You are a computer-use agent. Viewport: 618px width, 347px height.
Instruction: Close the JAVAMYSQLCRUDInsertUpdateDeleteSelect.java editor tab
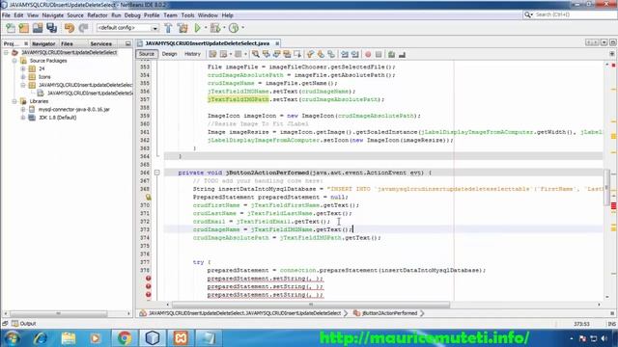[277, 43]
